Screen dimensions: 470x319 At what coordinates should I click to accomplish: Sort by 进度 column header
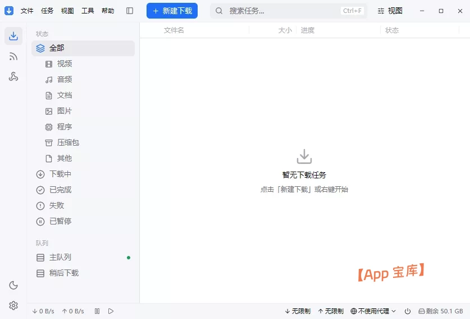(x=308, y=30)
